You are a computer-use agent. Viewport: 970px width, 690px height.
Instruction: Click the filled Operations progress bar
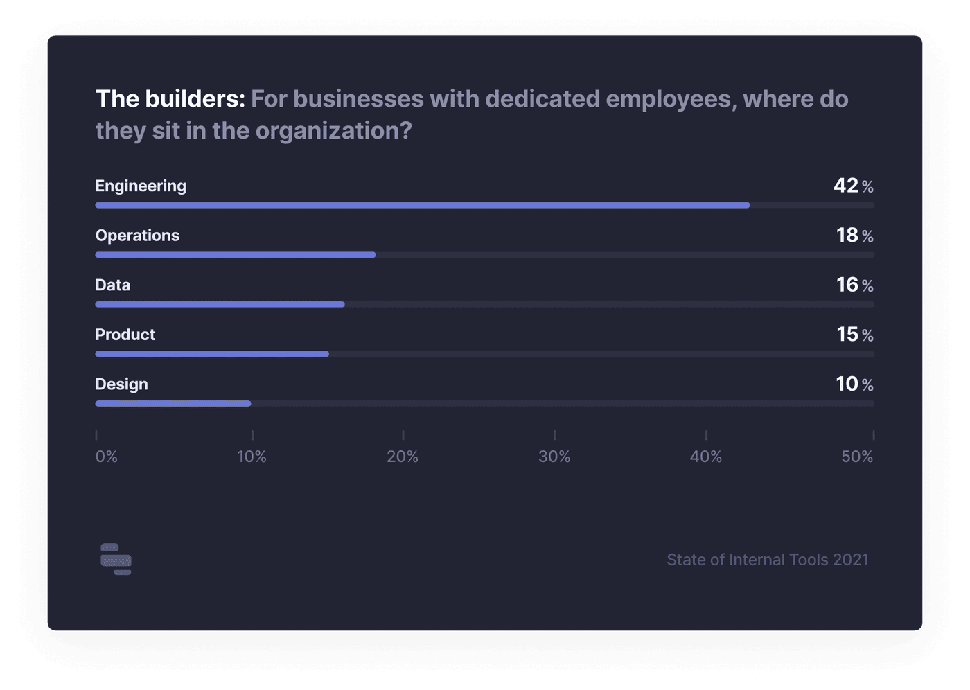[236, 255]
